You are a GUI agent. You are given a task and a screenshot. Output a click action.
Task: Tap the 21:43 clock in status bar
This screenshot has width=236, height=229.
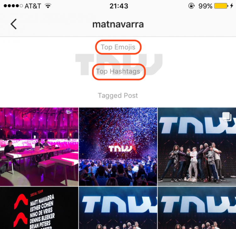pos(119,6)
